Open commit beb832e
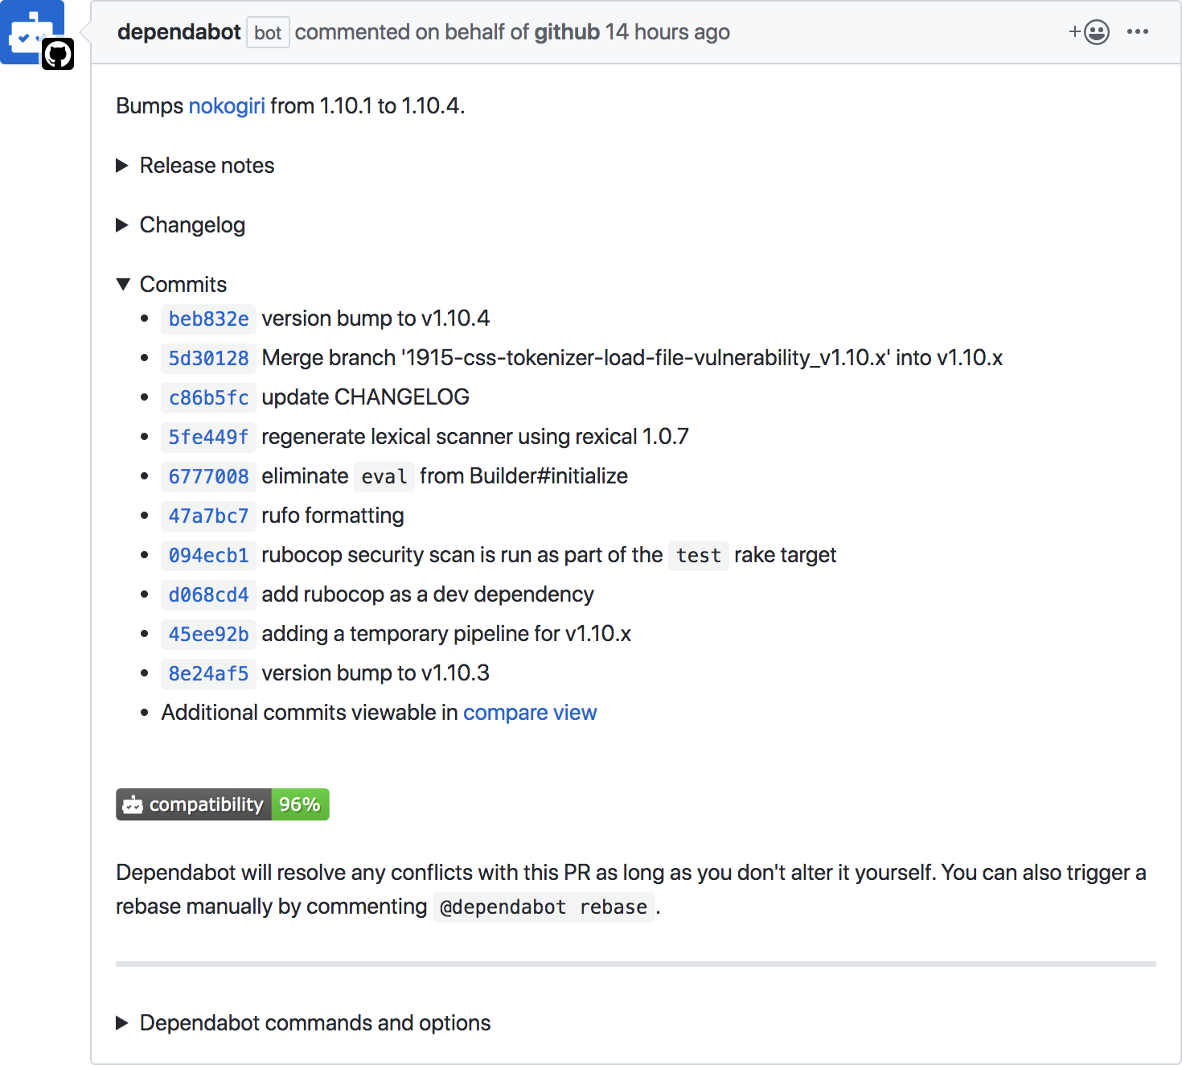1182x1065 pixels. (x=208, y=319)
